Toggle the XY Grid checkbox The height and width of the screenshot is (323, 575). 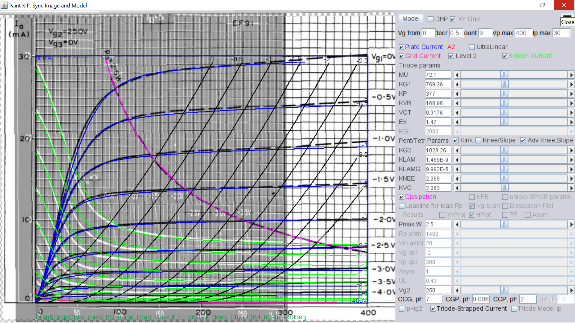coord(453,19)
